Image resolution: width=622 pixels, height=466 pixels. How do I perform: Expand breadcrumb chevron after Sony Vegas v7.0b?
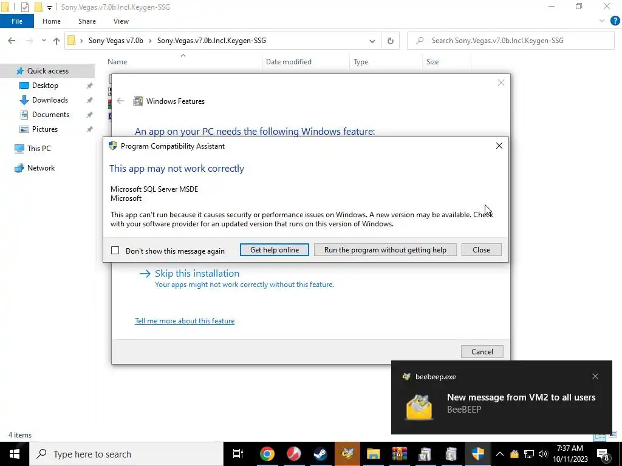[150, 41]
